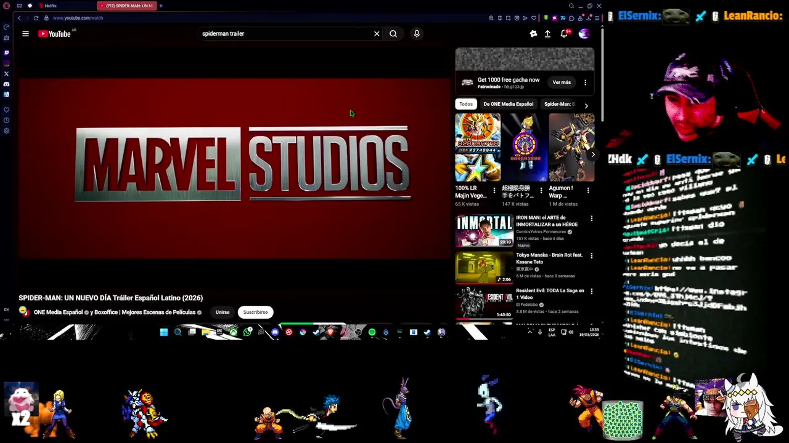The width and height of the screenshot is (789, 443).
Task: Open X in the Opera sidebar
Action: click(6, 74)
